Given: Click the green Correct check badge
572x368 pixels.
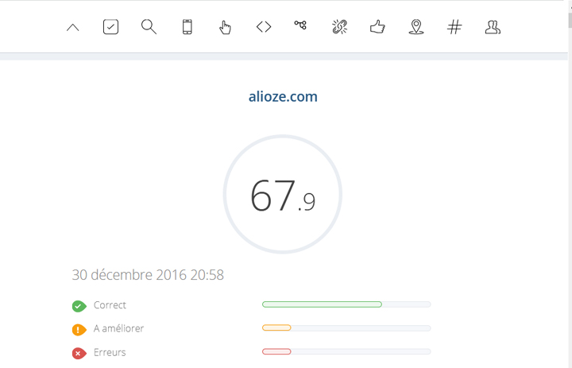Looking at the screenshot, I should tap(79, 306).
